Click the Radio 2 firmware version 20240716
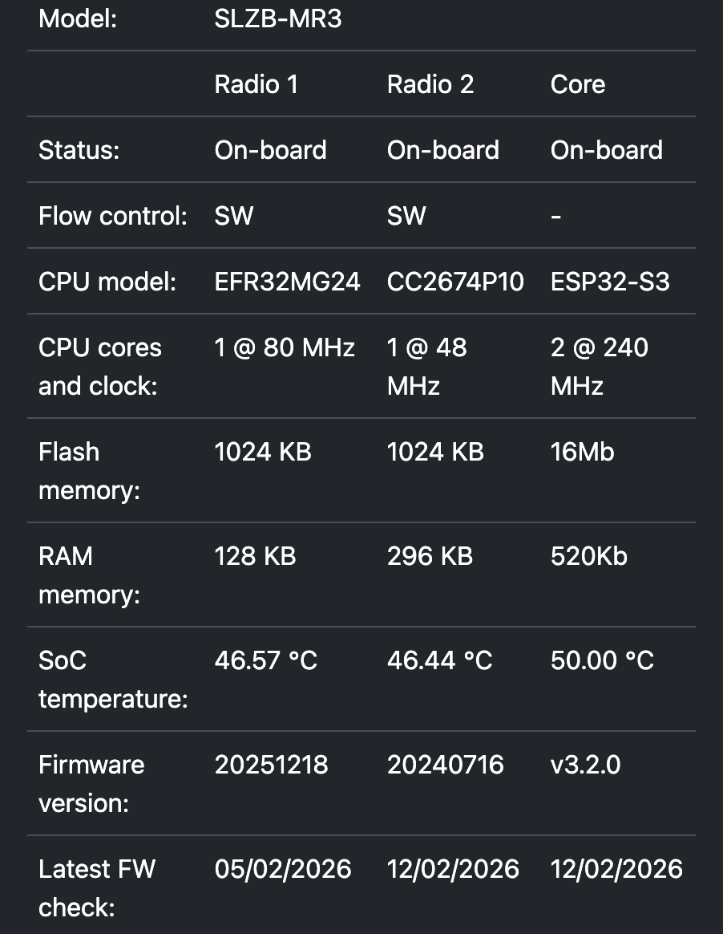Screen dimensions: 723x934 (445, 765)
